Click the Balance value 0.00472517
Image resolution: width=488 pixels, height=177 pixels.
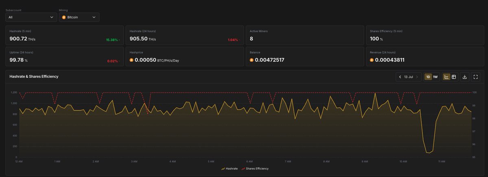click(269, 60)
